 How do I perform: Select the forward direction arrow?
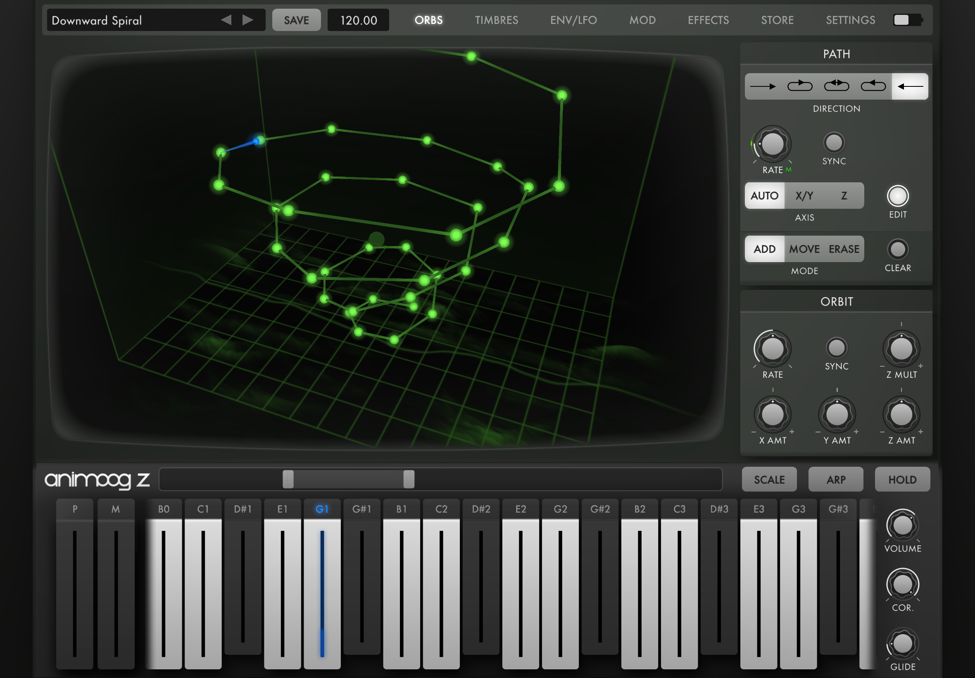tap(763, 87)
